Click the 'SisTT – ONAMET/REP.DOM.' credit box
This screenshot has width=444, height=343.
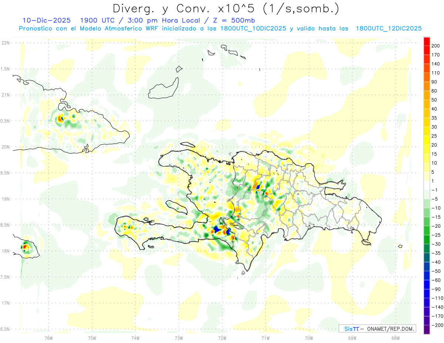click(377, 329)
